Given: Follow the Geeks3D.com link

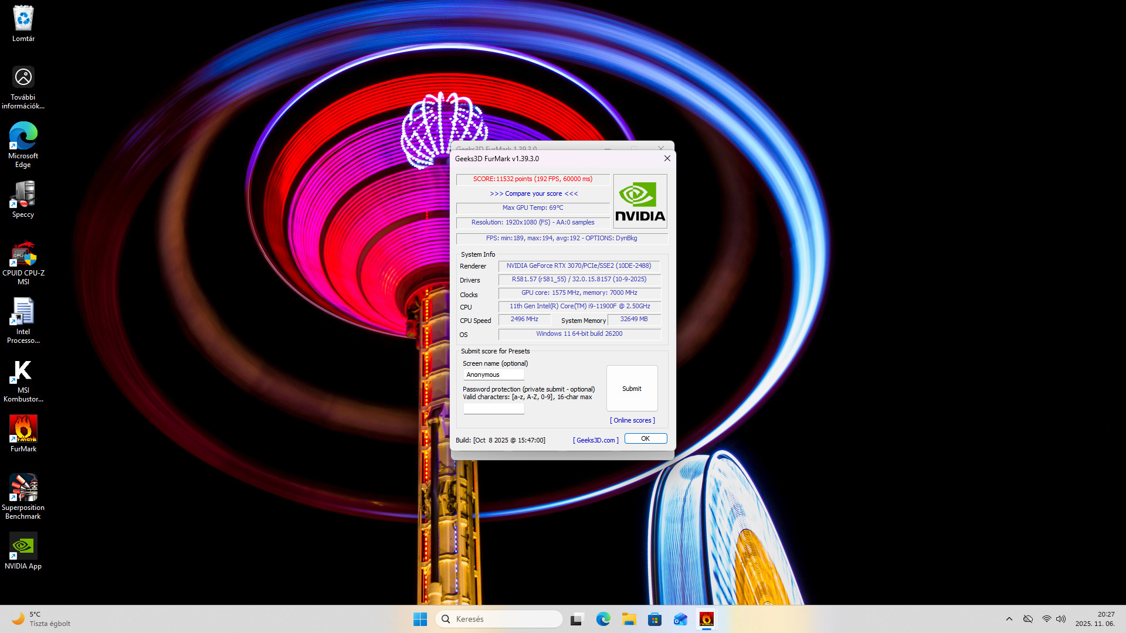Looking at the screenshot, I should 595,440.
